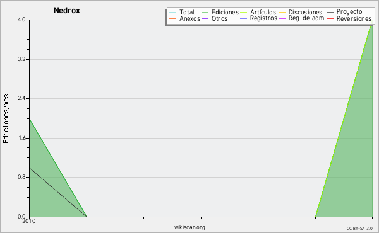
Task: Click the blue Registros line swatch
Action: click(x=243, y=18)
